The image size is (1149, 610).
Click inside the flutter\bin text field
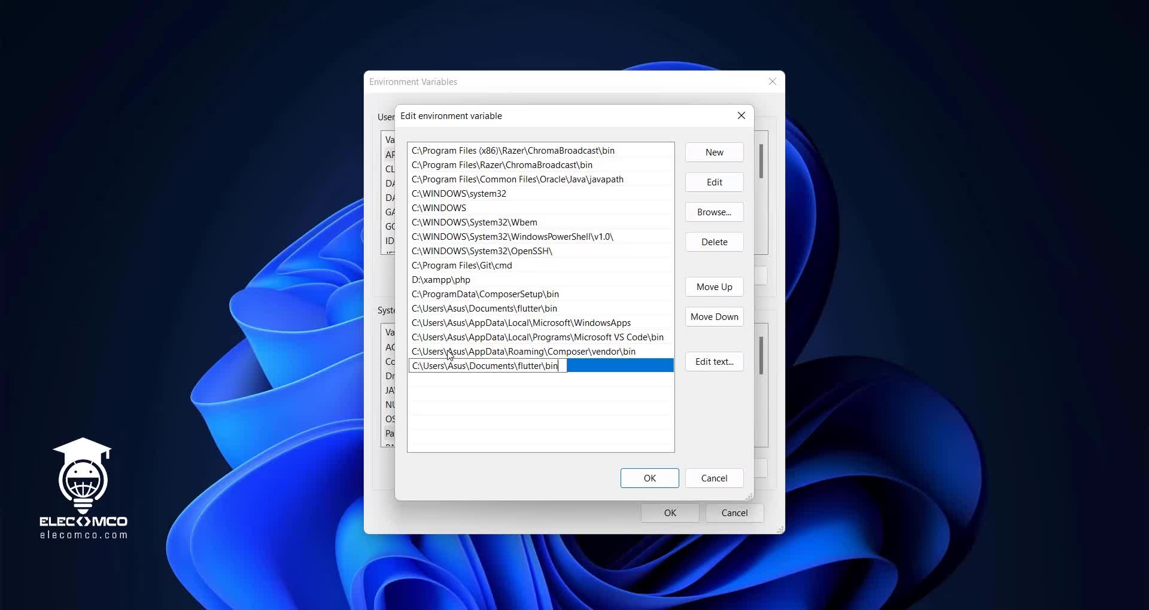point(485,366)
